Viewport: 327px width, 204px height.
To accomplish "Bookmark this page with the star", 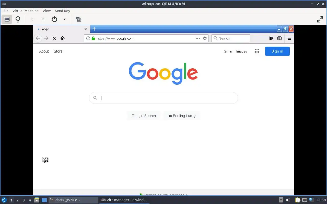I will 205,38.
